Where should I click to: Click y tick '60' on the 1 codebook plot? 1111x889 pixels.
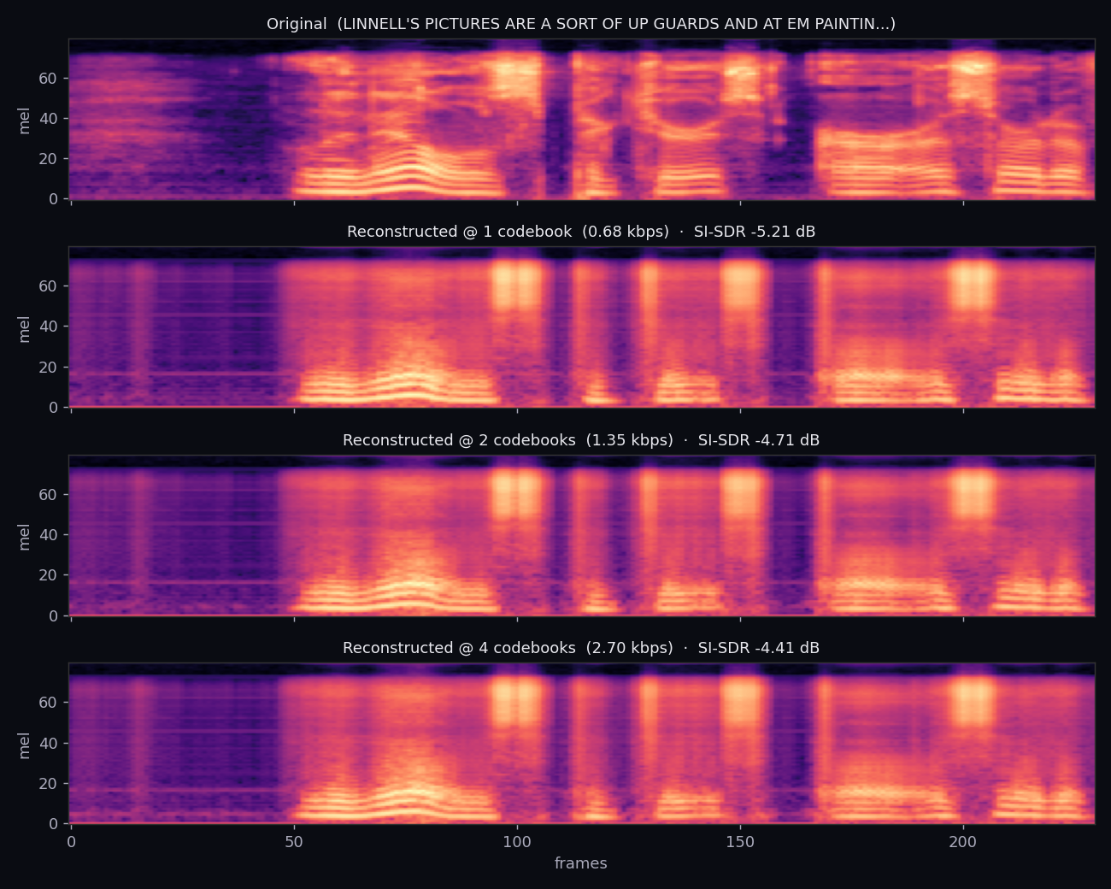pos(49,286)
